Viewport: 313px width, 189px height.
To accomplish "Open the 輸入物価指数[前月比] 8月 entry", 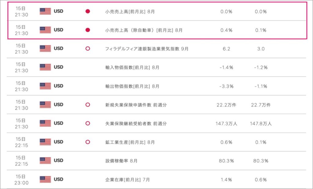I will (x=132, y=67).
